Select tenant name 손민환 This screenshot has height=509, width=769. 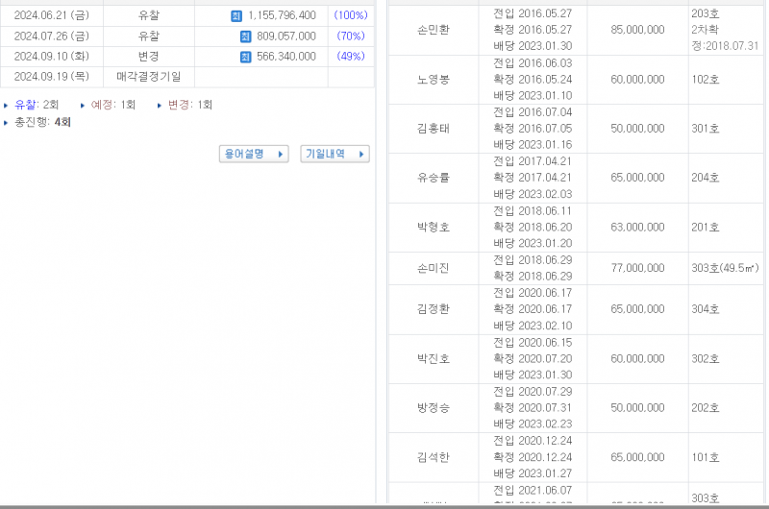click(x=434, y=30)
